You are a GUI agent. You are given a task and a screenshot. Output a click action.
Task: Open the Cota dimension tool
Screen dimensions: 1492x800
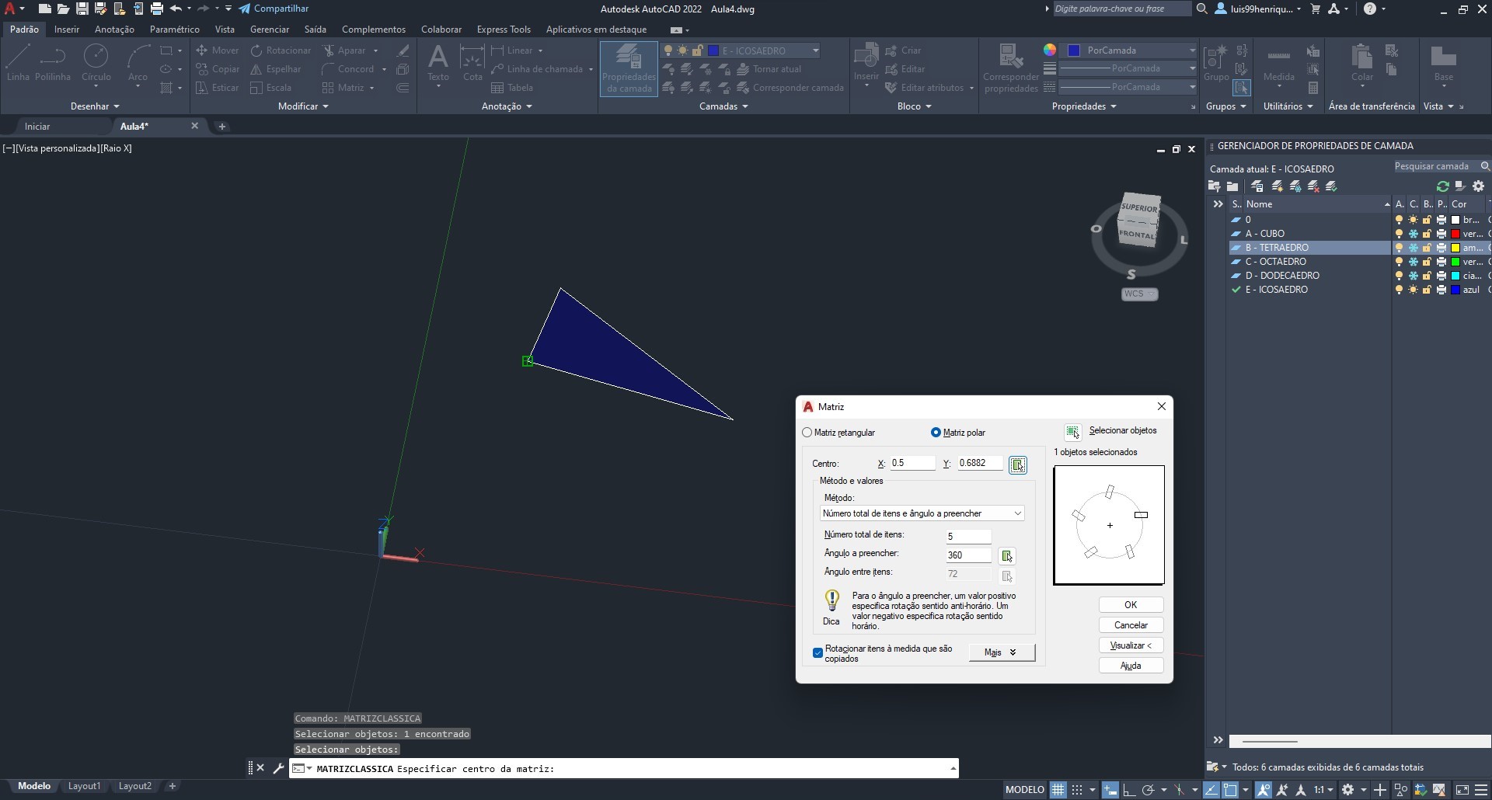pyautogui.click(x=472, y=62)
